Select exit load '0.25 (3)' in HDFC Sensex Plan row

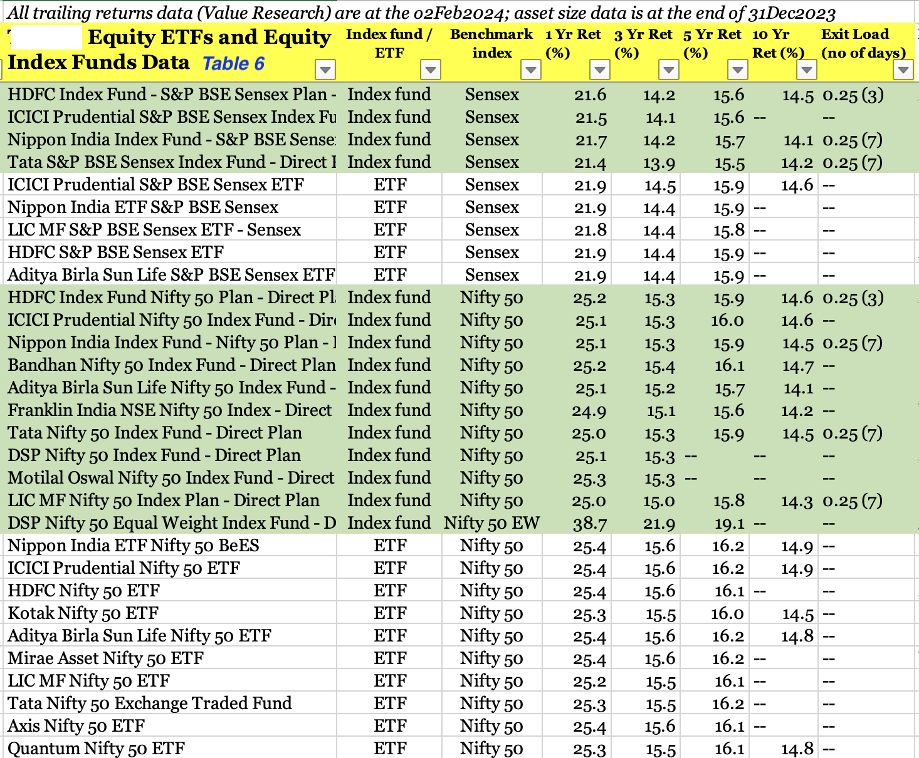coord(853,95)
